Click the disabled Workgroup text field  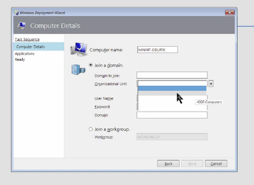(172, 137)
